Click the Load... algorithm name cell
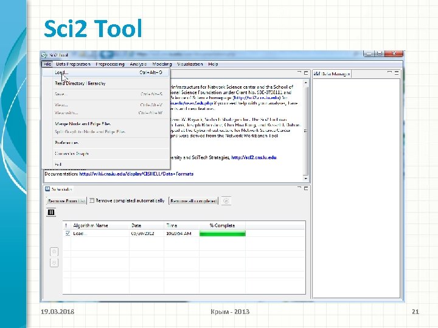 [x=100, y=233]
